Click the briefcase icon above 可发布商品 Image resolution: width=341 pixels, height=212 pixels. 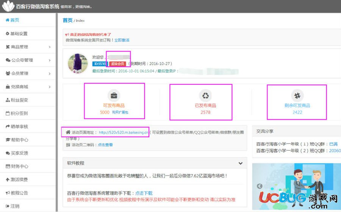114,95
